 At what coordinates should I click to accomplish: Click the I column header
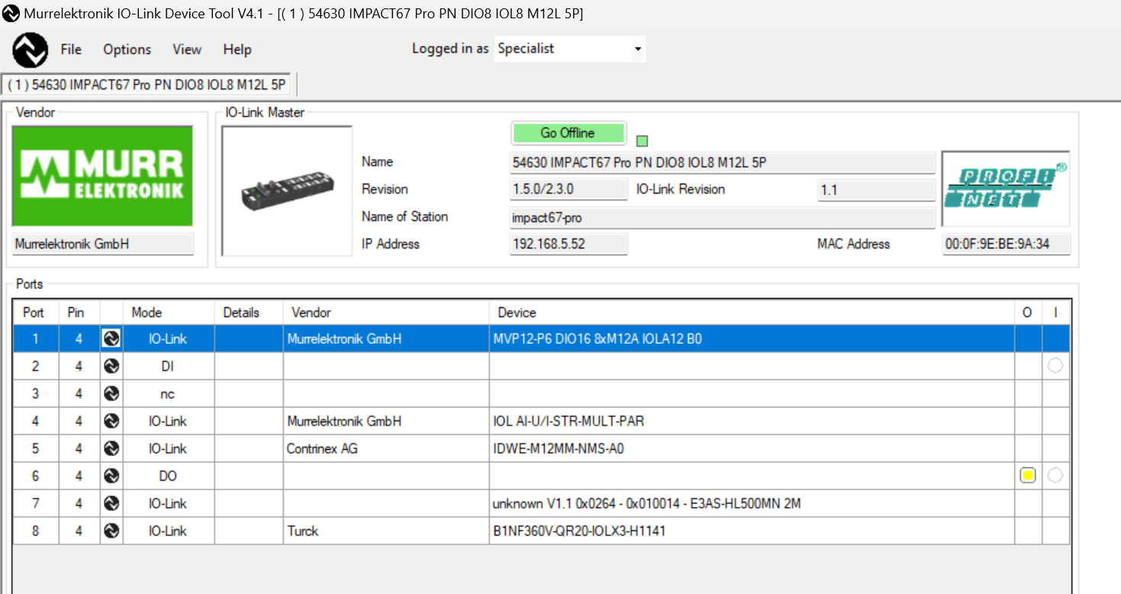coord(1055,313)
